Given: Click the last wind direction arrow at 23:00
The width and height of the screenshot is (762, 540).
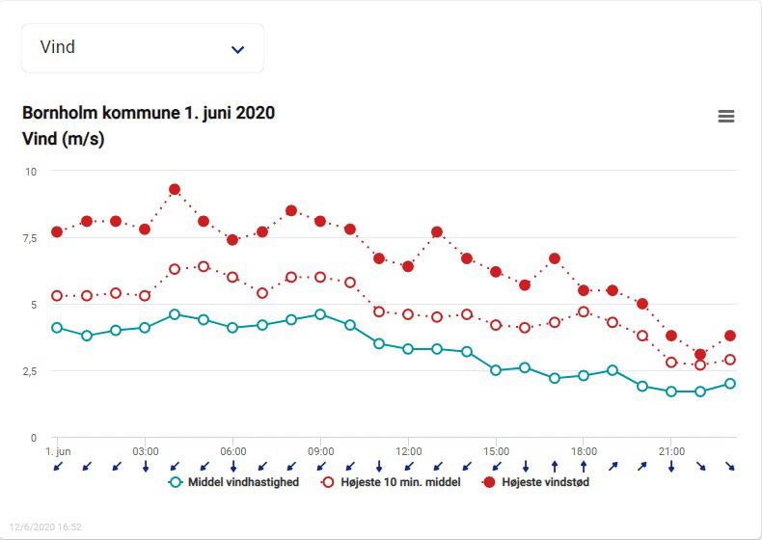Looking at the screenshot, I should 730,467.
